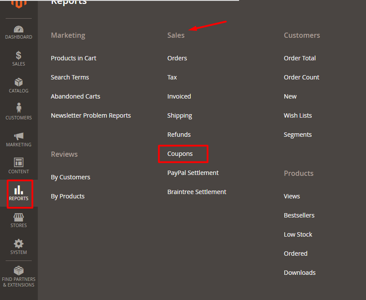Open the PayPal Settlement report
Viewport: 366px width, 300px height.
[x=193, y=173]
